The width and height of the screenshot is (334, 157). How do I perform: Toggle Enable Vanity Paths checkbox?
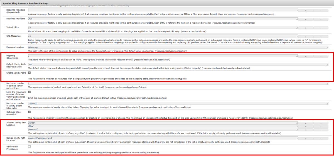30,73
